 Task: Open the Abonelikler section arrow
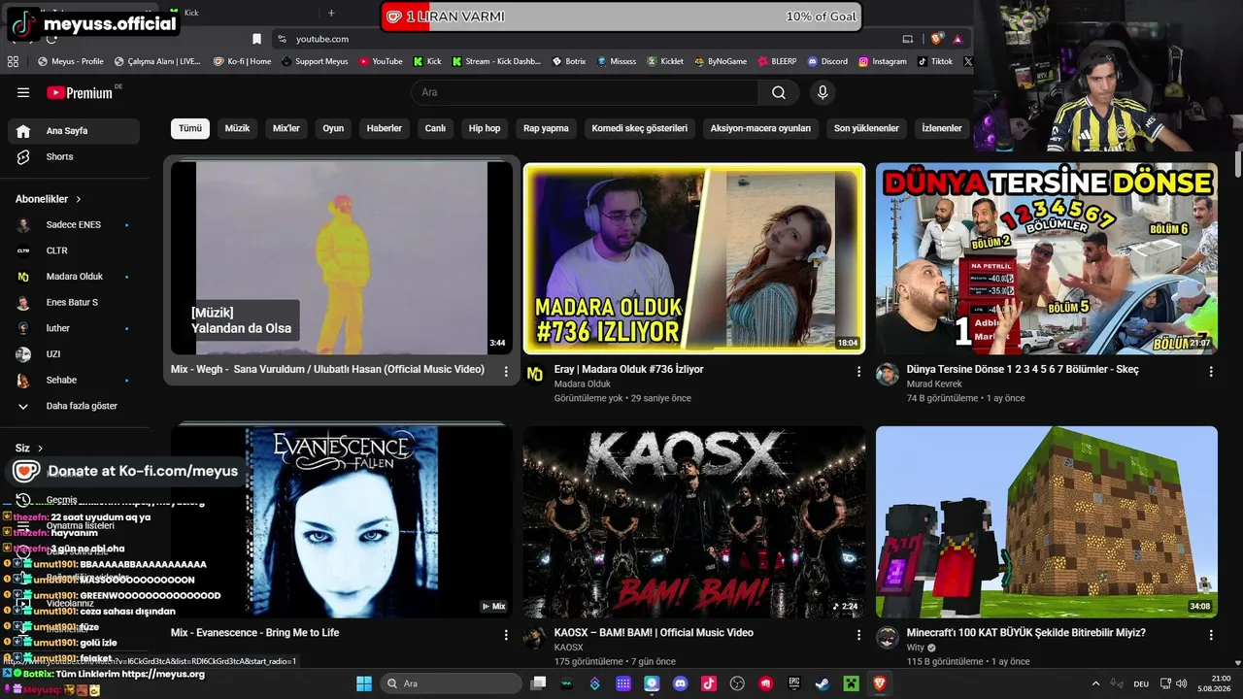pos(79,199)
